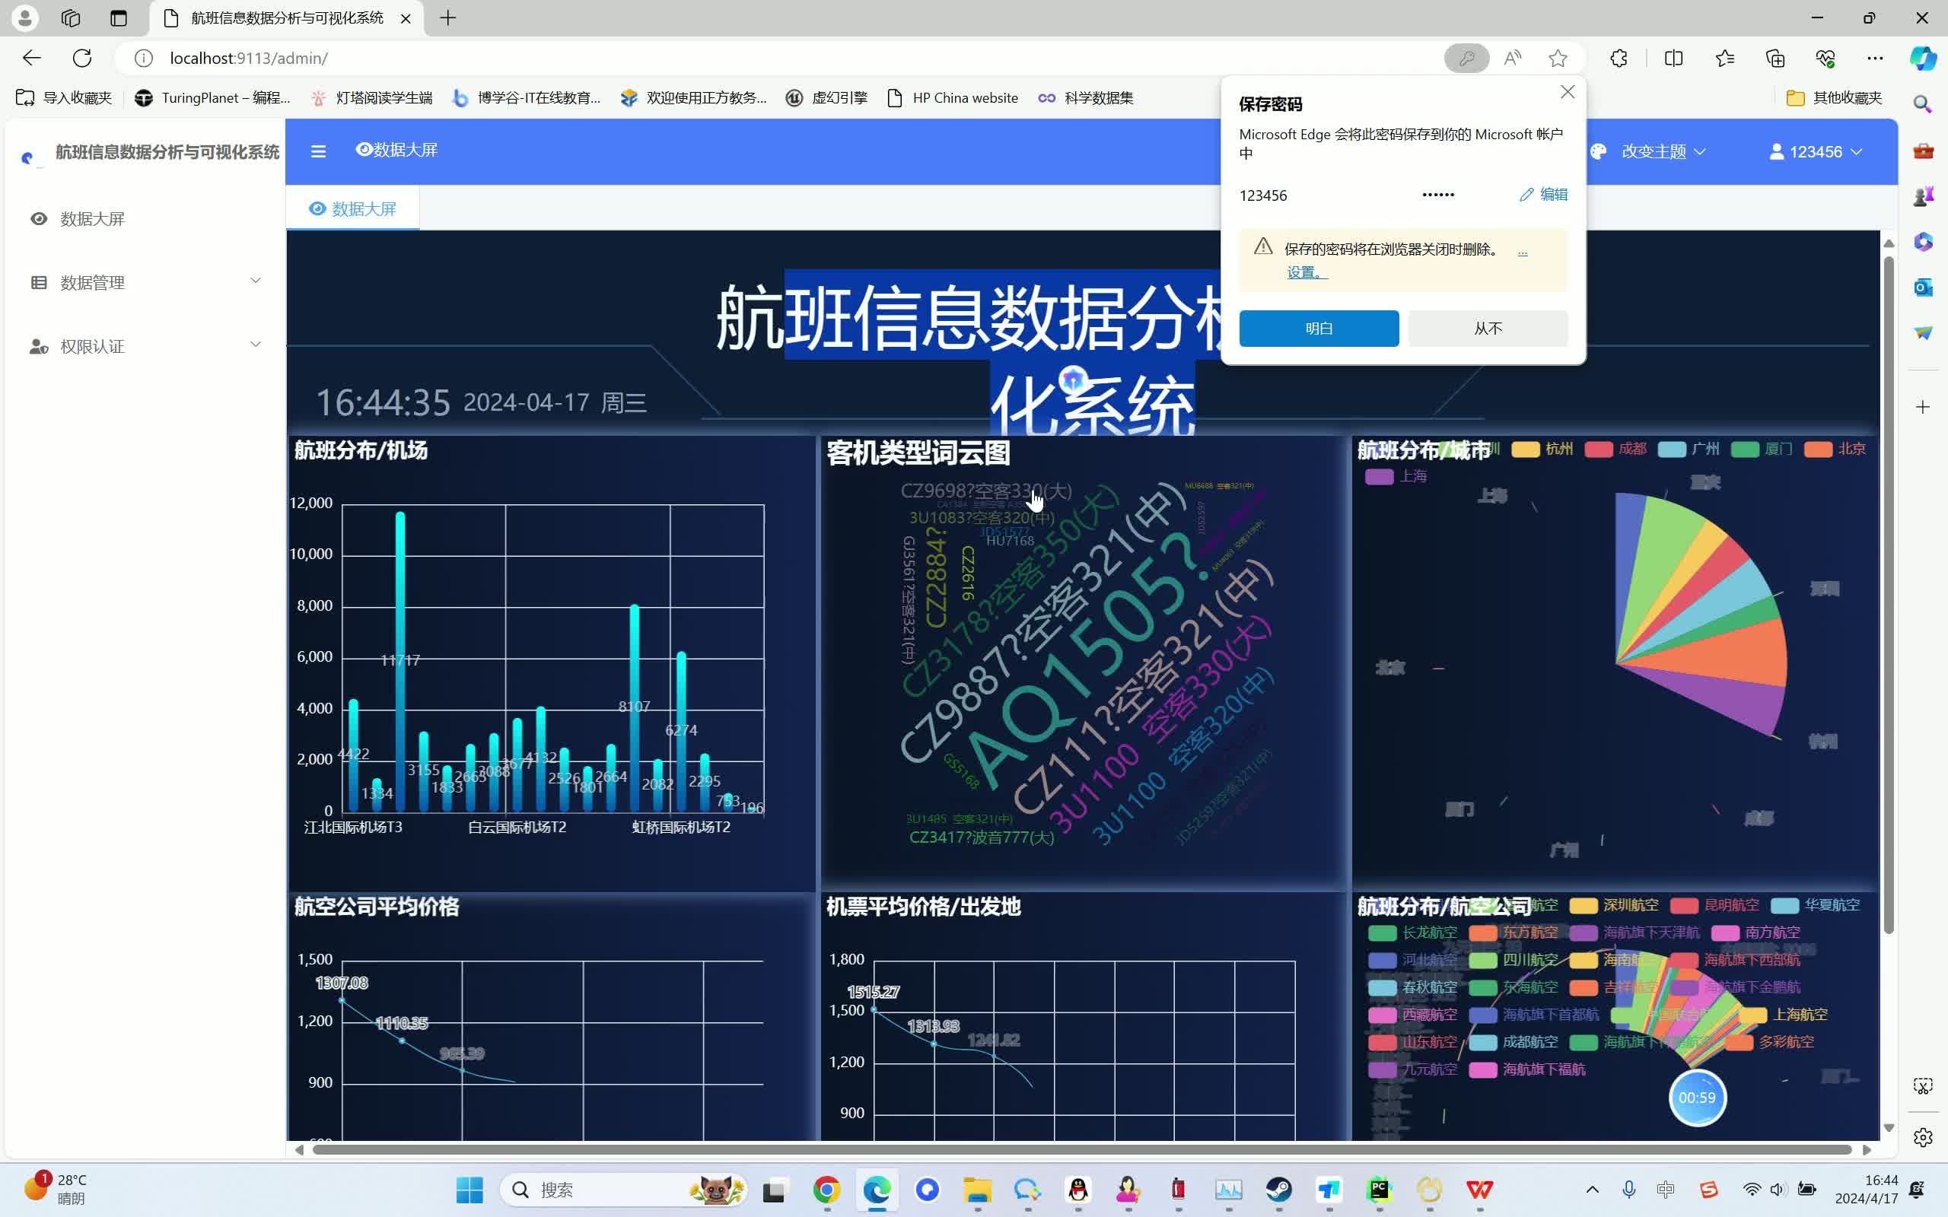Select the 数据管理 sidebar icon
Image resolution: width=1948 pixels, height=1217 pixels.
pos(38,281)
